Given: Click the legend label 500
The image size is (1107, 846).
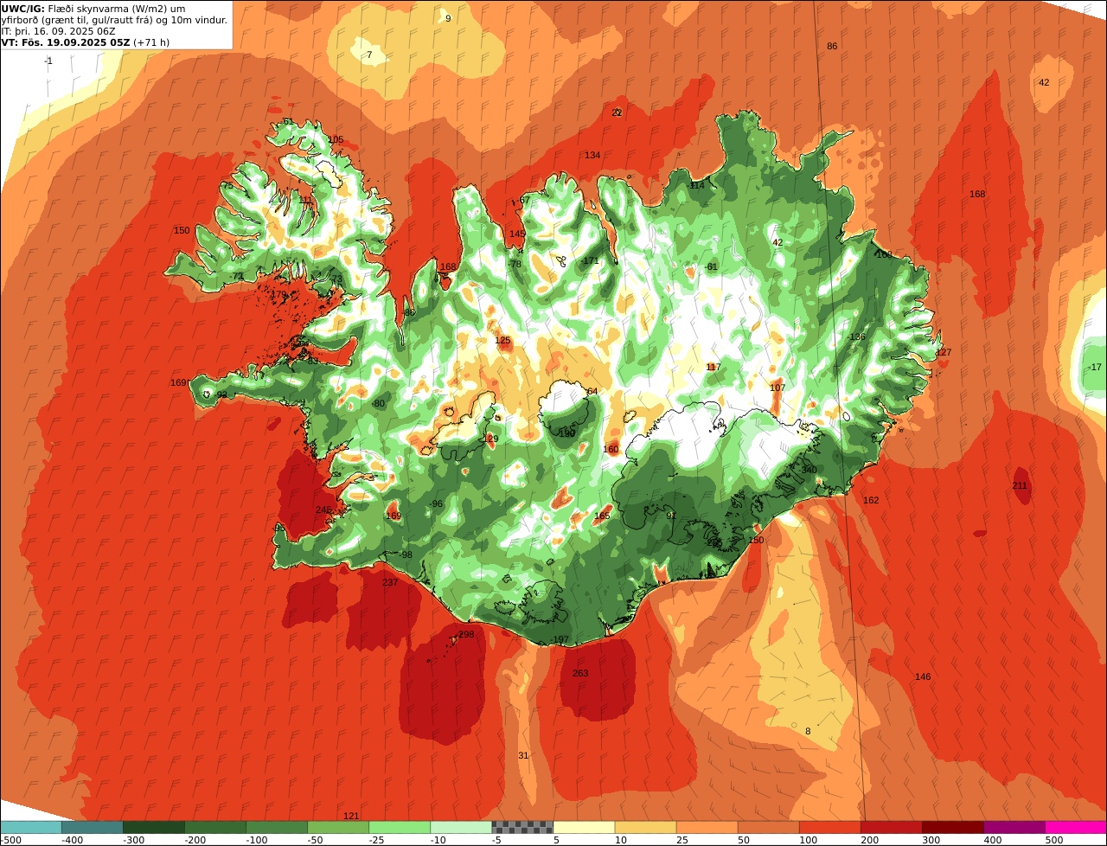Looking at the screenshot, I should click(1053, 840).
